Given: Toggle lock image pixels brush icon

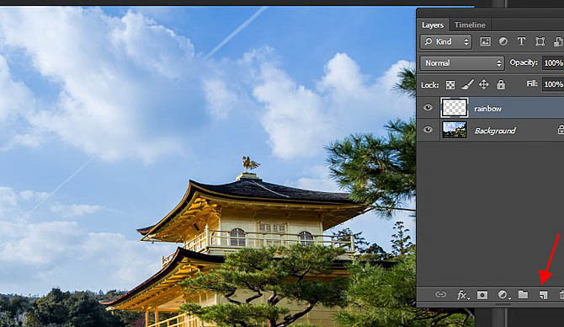Looking at the screenshot, I should point(467,84).
